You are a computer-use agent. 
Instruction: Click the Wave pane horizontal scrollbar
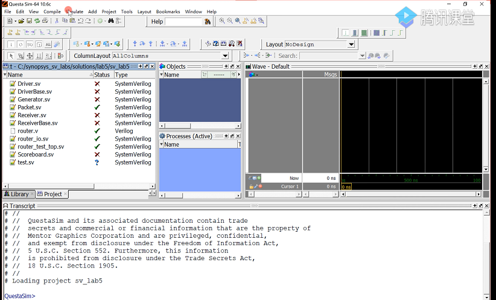(x=410, y=194)
